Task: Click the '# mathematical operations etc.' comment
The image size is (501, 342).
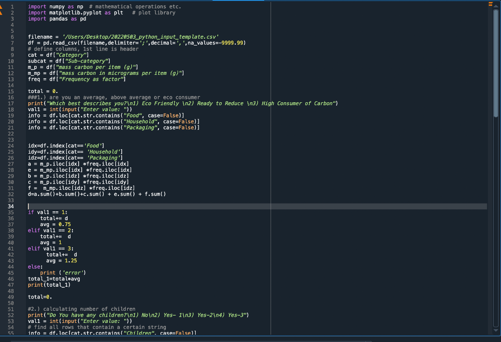Action: pos(135,6)
